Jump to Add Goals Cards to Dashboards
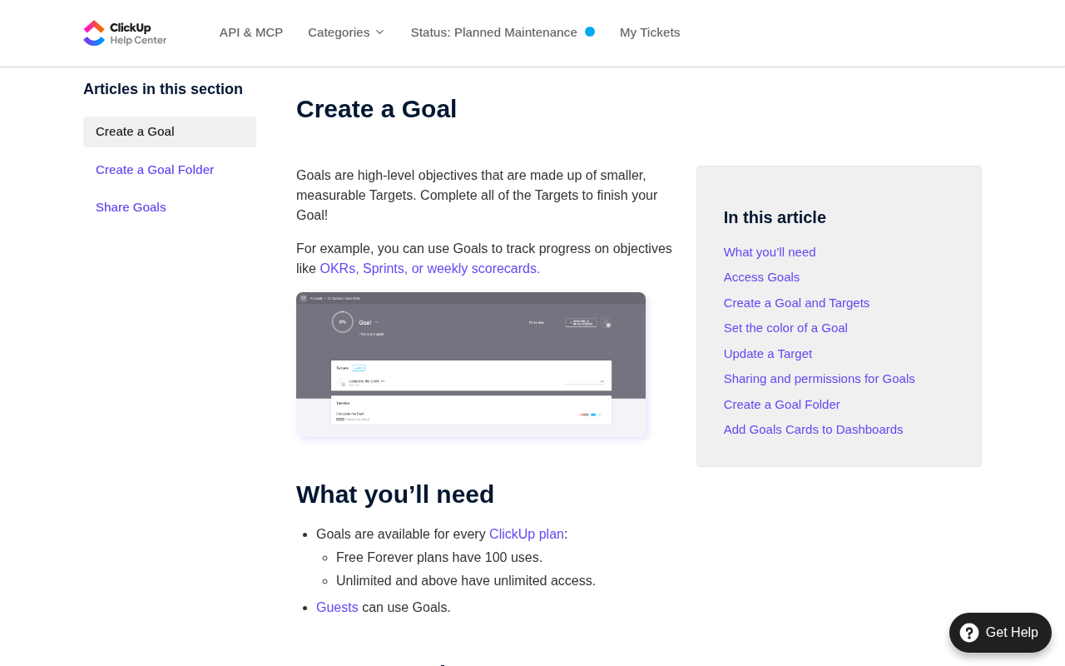The height and width of the screenshot is (666, 1065). pos(813,430)
